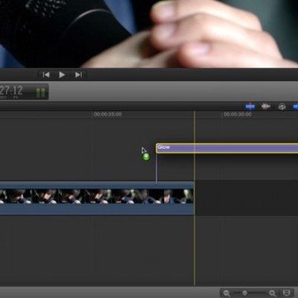
Task: Click the yellow playhead line in the timeline
Action: 195,199
